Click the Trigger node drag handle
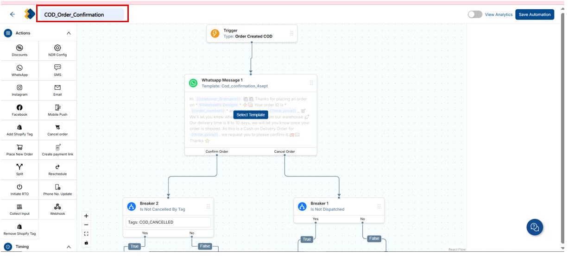 point(292,33)
